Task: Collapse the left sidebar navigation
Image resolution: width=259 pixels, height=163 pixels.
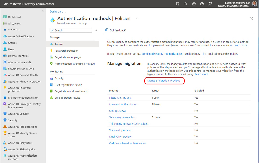Action: click(x=43, y=11)
